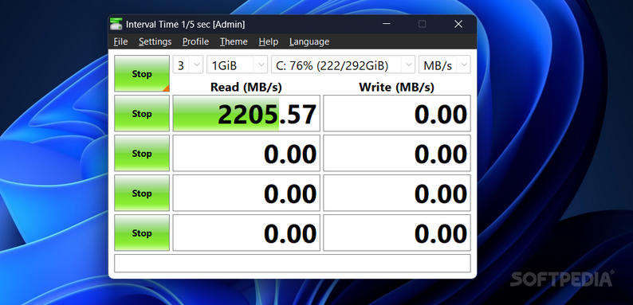633x305 pixels.
Task: Open the Profile menu
Action: click(x=195, y=41)
